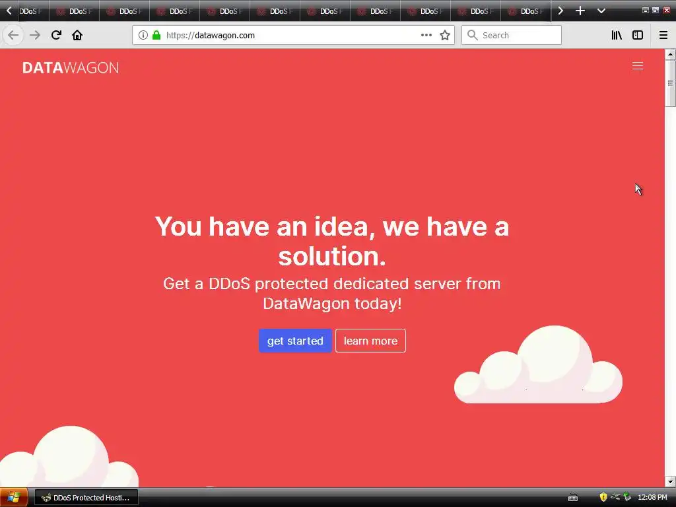Open the Windows Start button
The width and height of the screenshot is (676, 507).
14,498
